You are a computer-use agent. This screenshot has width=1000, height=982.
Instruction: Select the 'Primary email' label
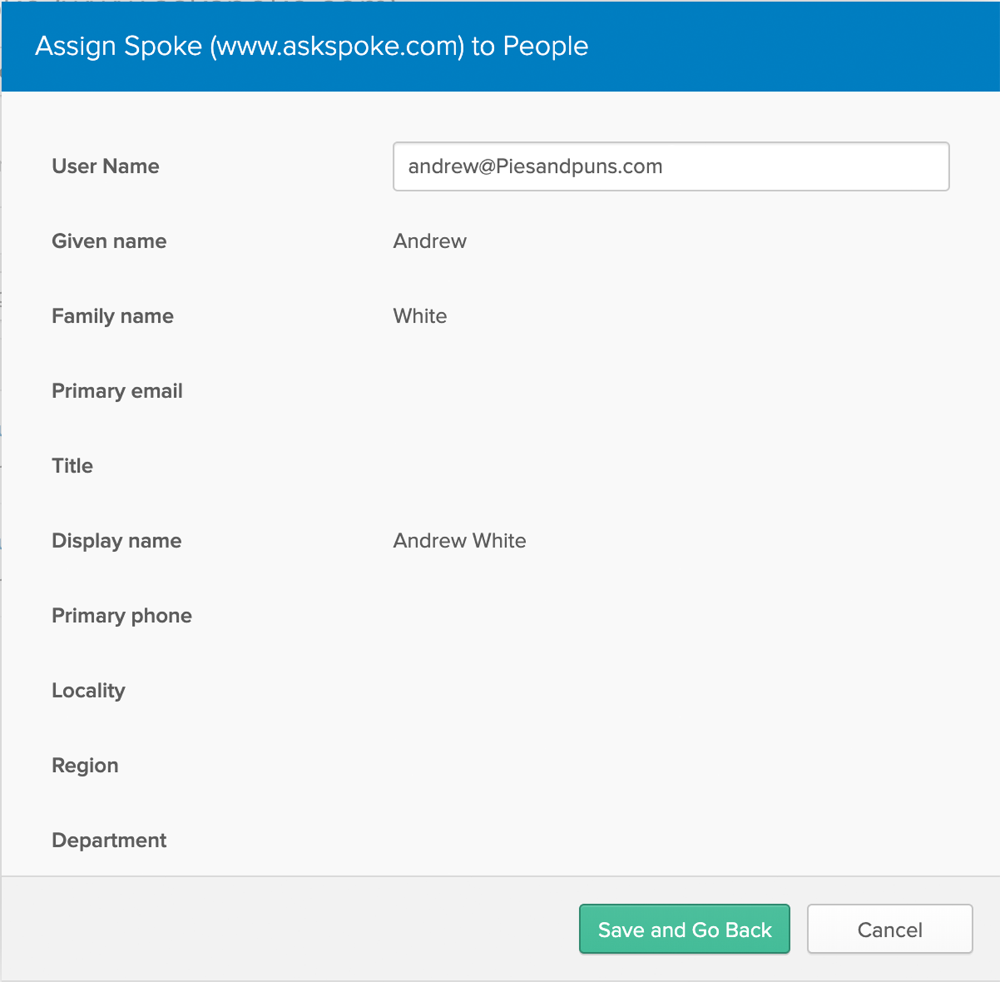(117, 391)
